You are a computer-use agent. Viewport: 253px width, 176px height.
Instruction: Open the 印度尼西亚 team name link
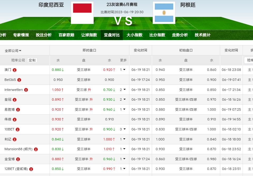point(51,5)
